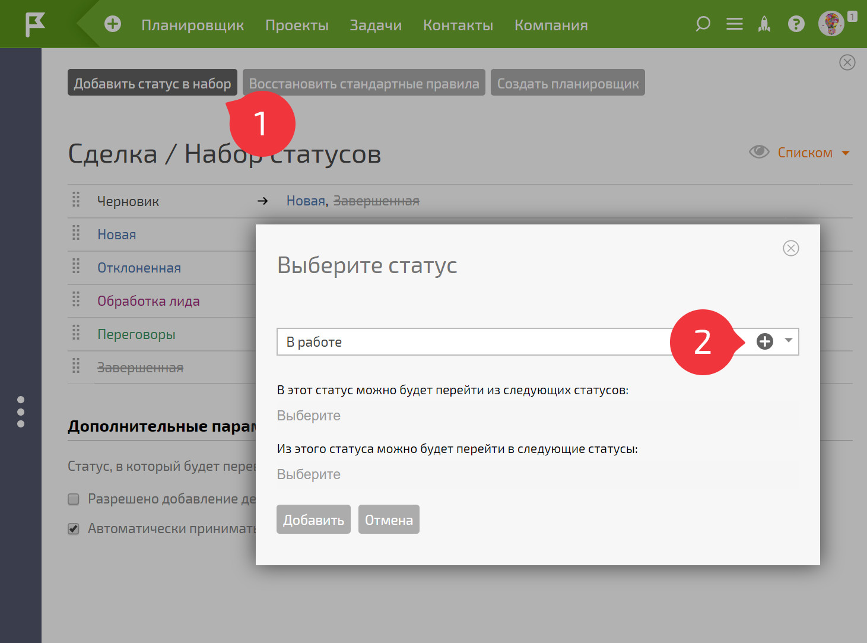This screenshot has height=643, width=867.
Task: Open the user avatar profile
Action: pos(831,24)
